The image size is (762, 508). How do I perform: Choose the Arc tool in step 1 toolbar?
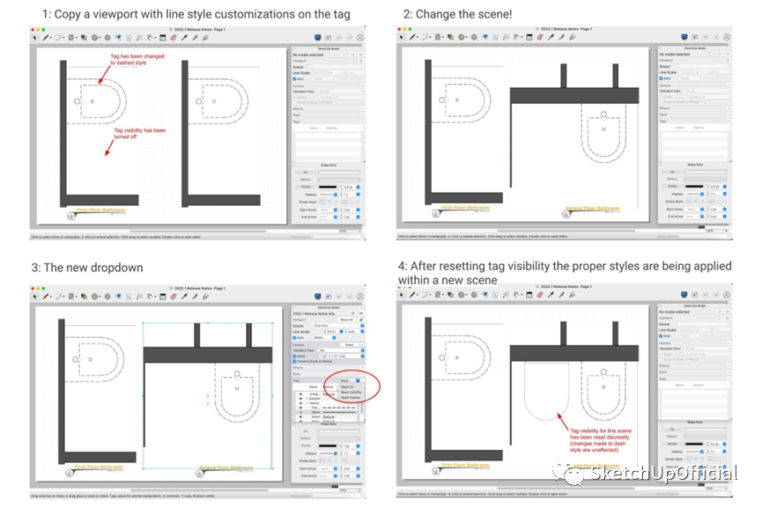coord(58,38)
